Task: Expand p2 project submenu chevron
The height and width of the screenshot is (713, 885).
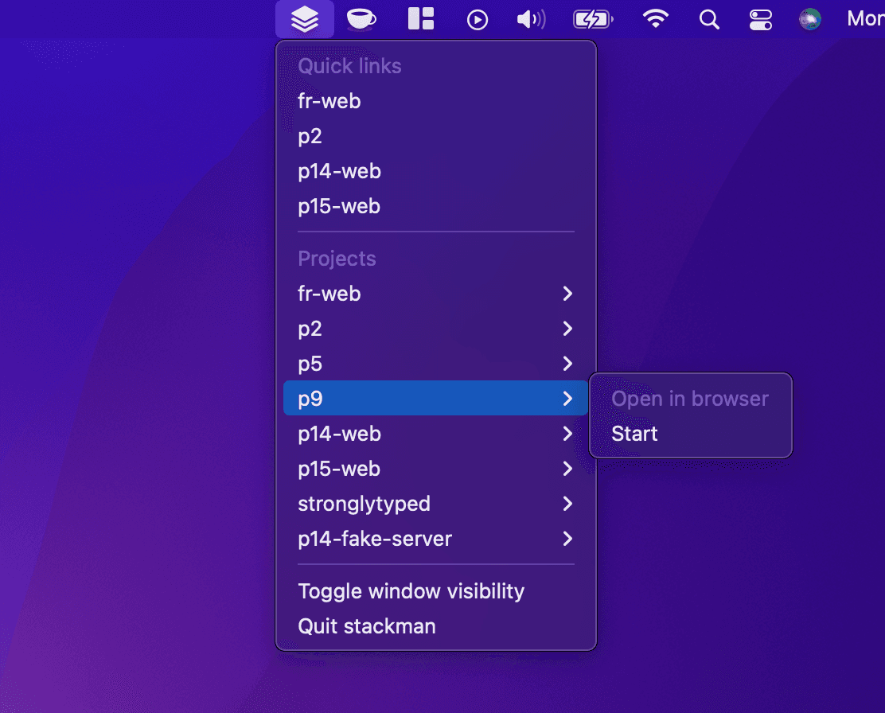Action: pyautogui.click(x=567, y=329)
